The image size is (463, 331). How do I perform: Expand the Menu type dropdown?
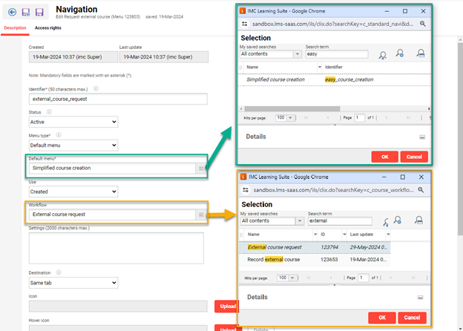tap(73, 145)
